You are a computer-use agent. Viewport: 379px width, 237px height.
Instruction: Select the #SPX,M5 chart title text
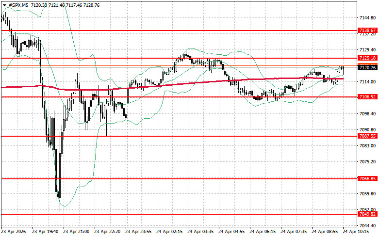(18, 5)
